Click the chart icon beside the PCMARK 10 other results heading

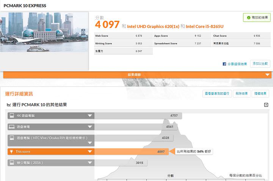click(x=9, y=105)
